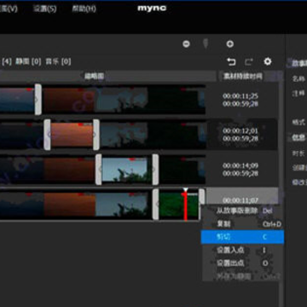Click the undo arrow icon
The height and width of the screenshot is (307, 307).
231,61
